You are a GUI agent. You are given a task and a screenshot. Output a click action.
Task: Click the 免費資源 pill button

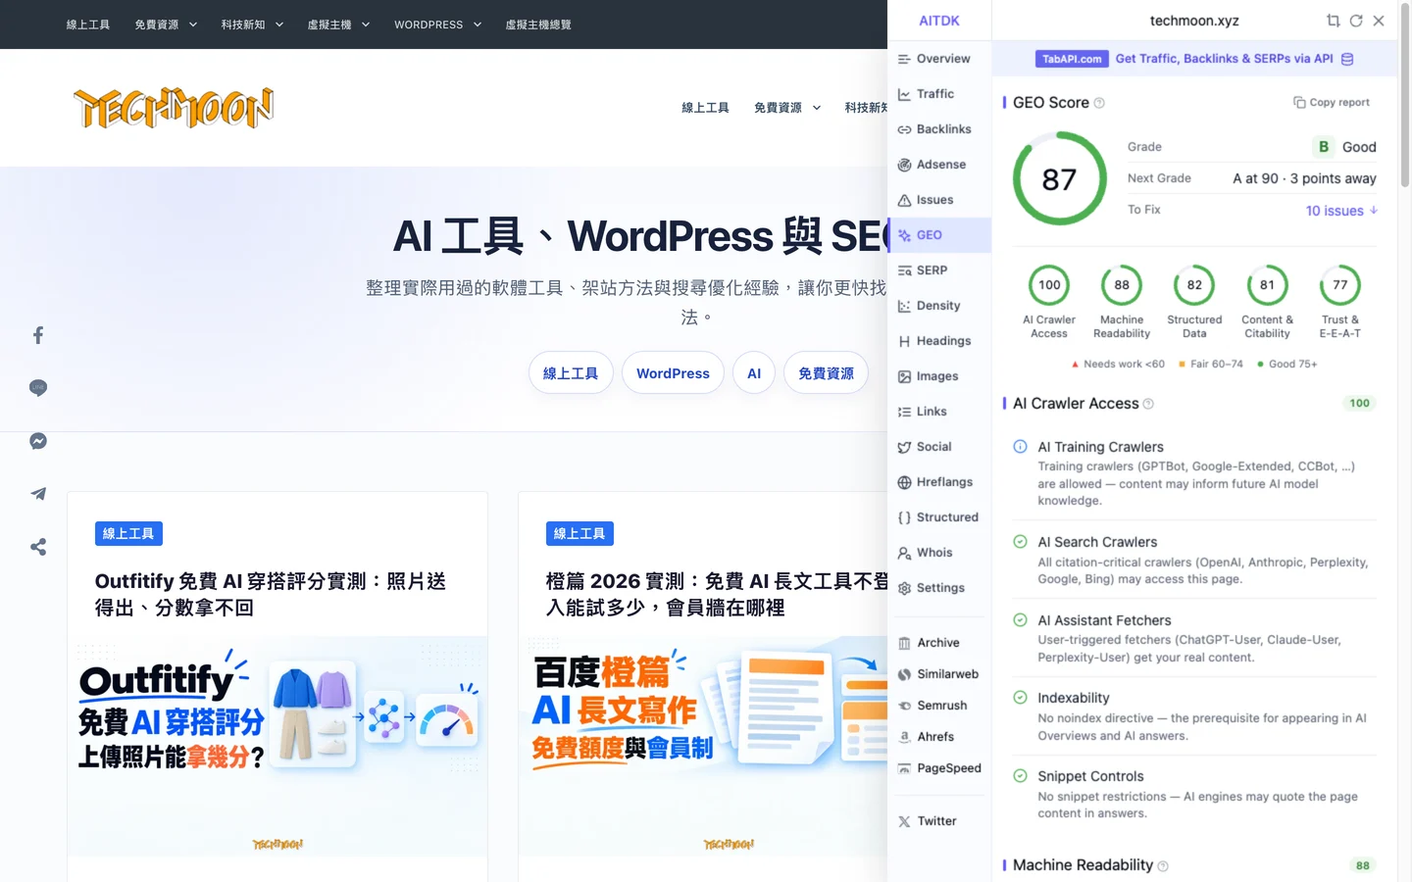point(826,373)
